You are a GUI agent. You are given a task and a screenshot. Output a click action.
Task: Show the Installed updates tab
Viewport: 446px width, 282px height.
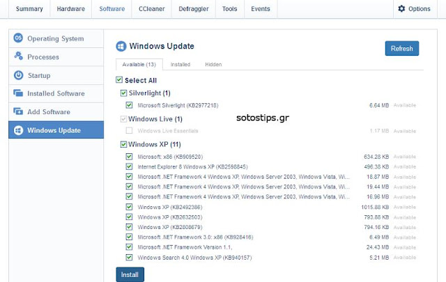[180, 65]
